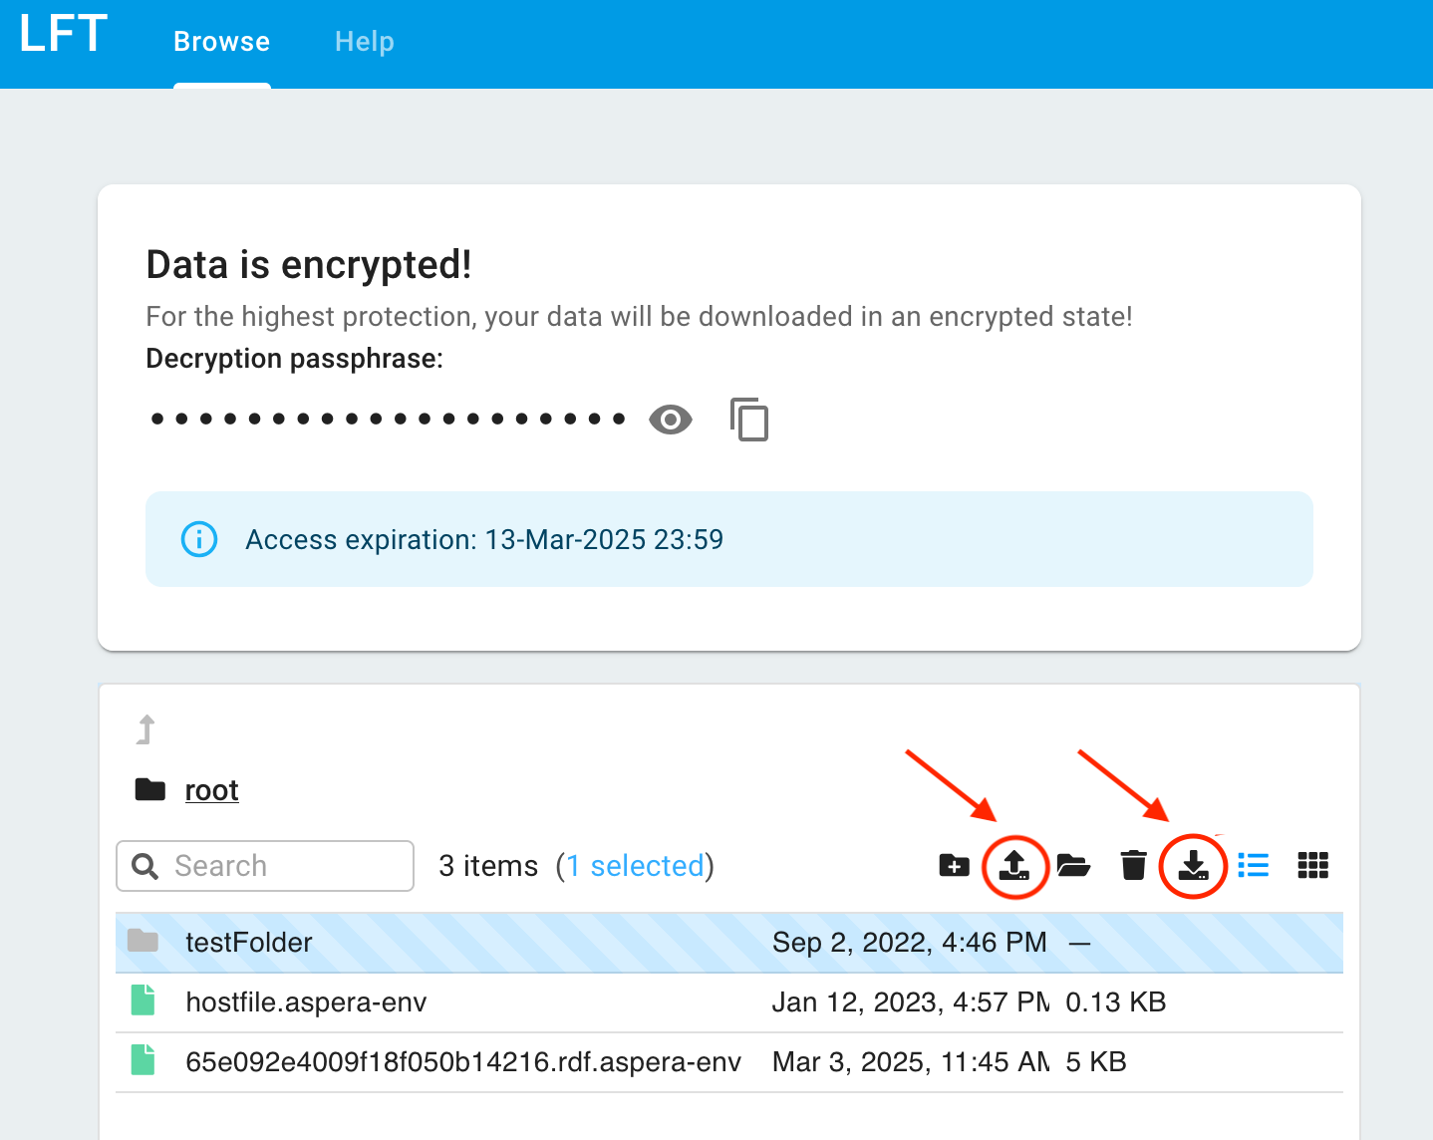This screenshot has width=1433, height=1140.
Task: Open the Browse tab
Action: coord(221,42)
